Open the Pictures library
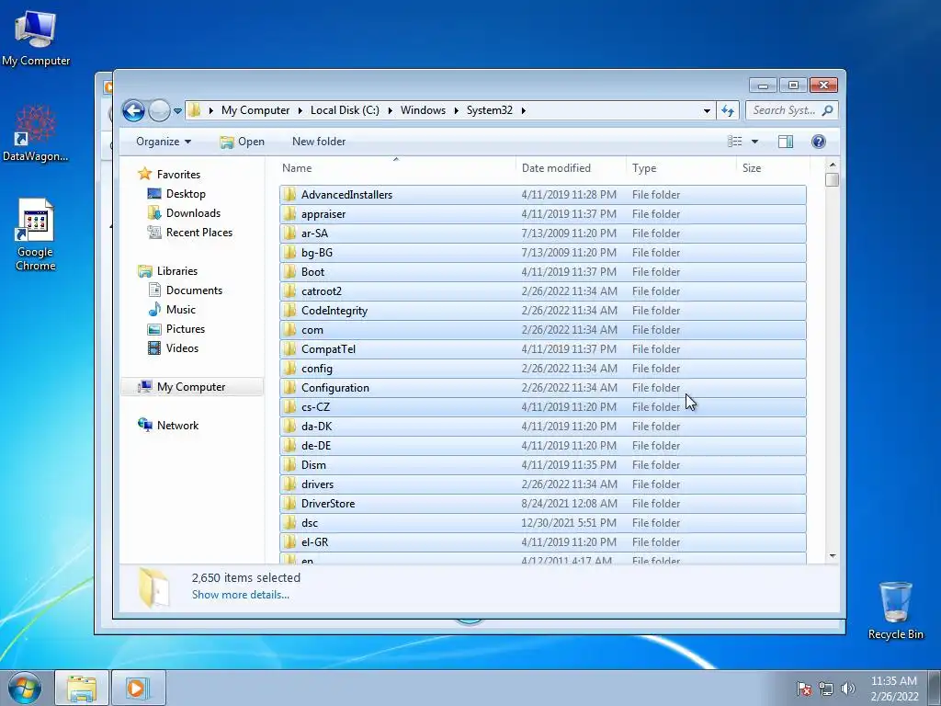 click(186, 329)
